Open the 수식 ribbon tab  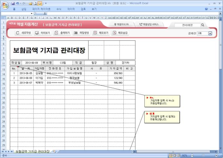(x=59, y=9)
